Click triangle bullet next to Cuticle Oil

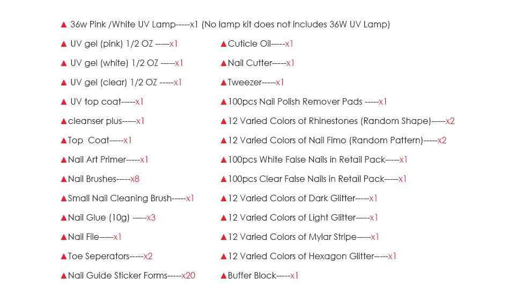(x=223, y=44)
